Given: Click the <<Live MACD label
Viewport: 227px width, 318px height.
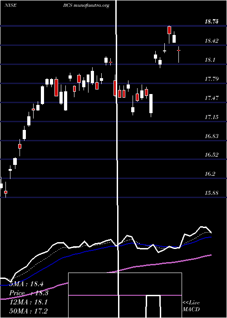Looking at the screenshot, I should tap(191, 306).
